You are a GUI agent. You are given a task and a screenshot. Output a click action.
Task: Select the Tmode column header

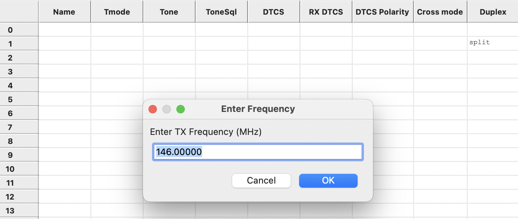pos(117,12)
